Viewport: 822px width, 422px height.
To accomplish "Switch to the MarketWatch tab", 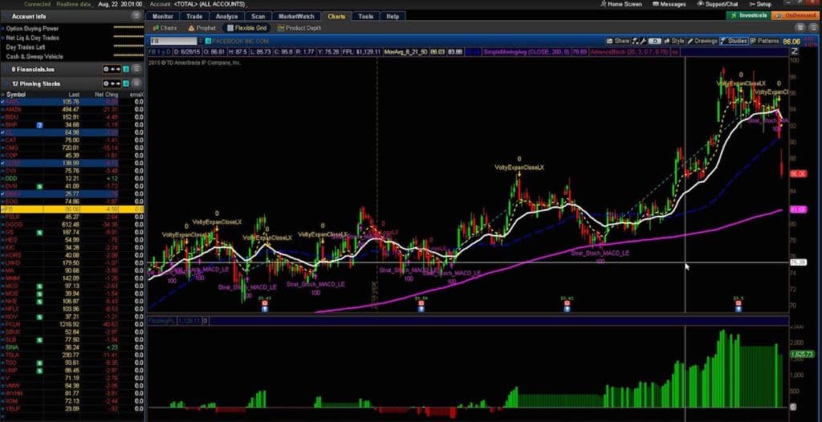I will pos(297,16).
